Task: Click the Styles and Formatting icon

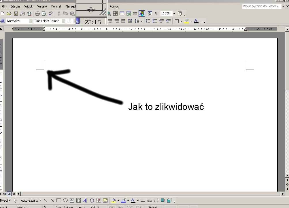Action: [x=3, y=21]
